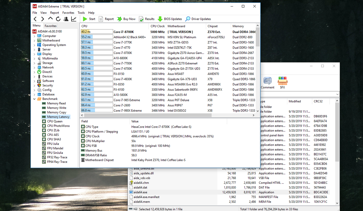Open the File menu
Viewport: 363px width, 211px height.
tap(35, 13)
